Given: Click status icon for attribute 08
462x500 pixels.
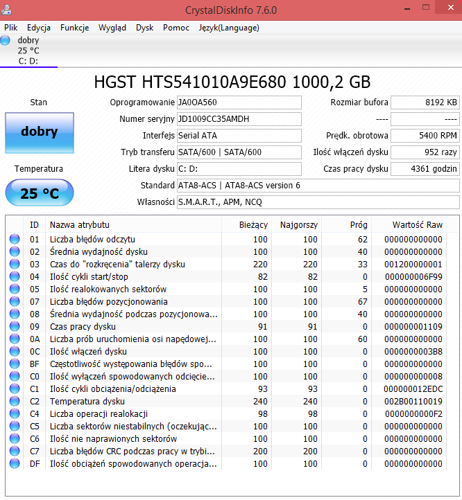Looking at the screenshot, I should (x=15, y=314).
